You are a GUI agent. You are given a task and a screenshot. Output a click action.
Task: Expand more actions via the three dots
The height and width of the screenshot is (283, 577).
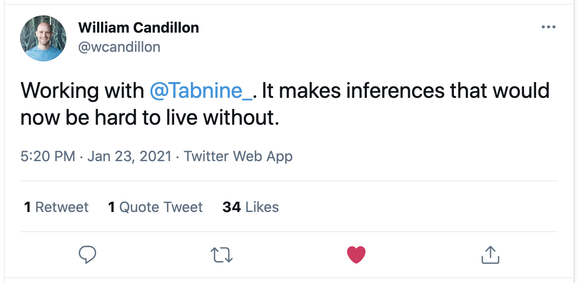coord(548,27)
